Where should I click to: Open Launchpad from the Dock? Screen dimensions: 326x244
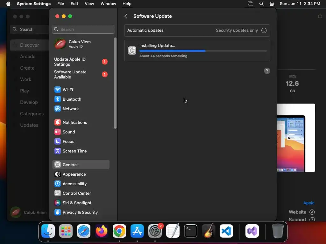coord(66,231)
